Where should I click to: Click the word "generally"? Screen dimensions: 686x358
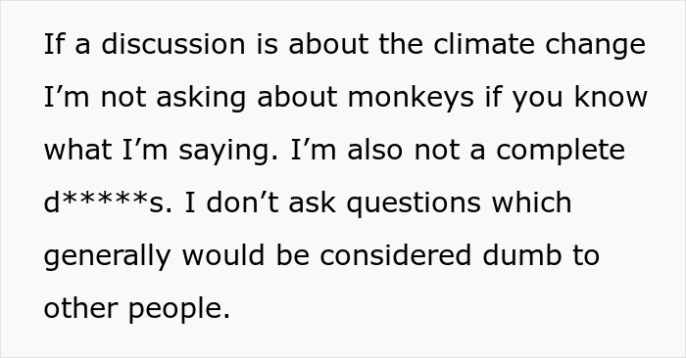(107, 257)
